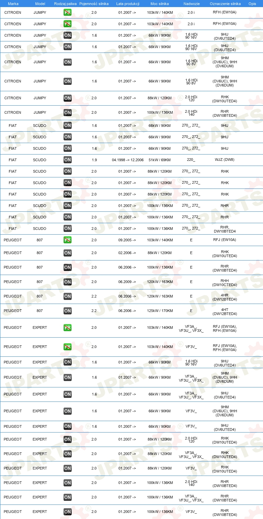Click 'RFJ (EW10A)' cell in Peugeot 807 row
The image size is (263, 519).
(x=225, y=240)
